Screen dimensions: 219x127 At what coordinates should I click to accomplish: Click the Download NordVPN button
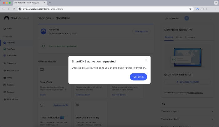click(188, 82)
